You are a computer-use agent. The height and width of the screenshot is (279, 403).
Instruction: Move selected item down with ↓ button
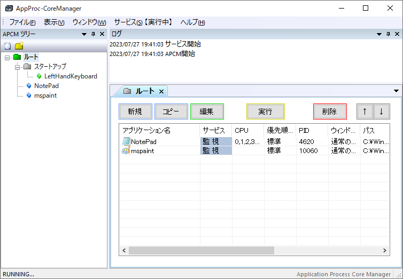pyautogui.click(x=382, y=111)
